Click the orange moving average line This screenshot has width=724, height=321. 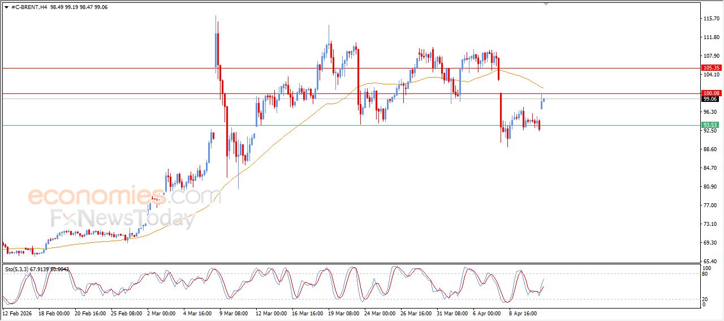point(283,135)
